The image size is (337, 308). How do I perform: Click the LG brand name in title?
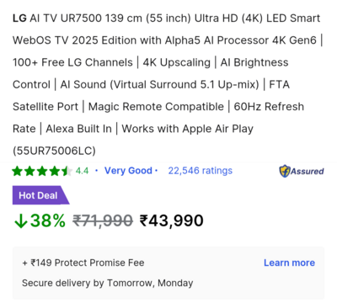(19, 19)
